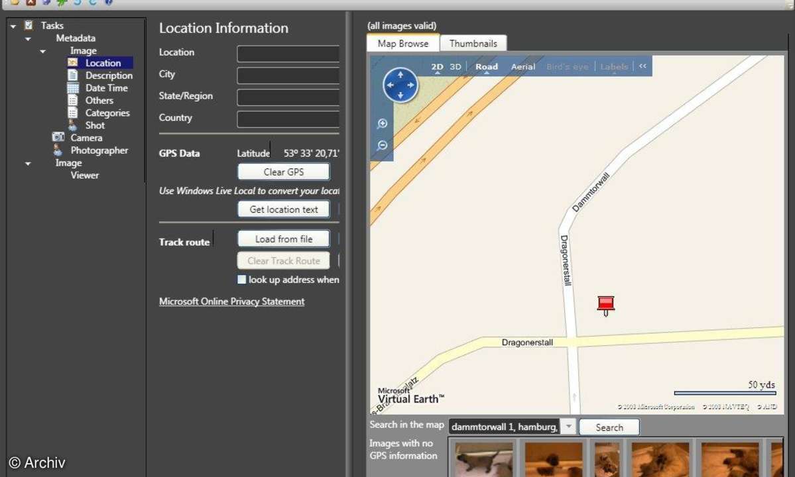Select Aerial map style
This screenshot has width=795, height=477.
click(x=522, y=66)
